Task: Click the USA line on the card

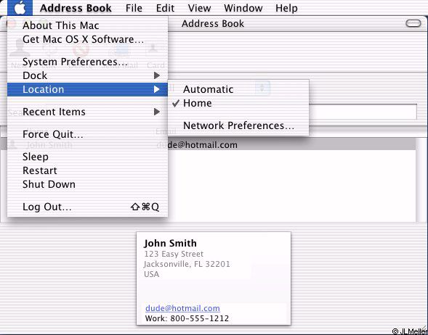Action: click(x=151, y=274)
